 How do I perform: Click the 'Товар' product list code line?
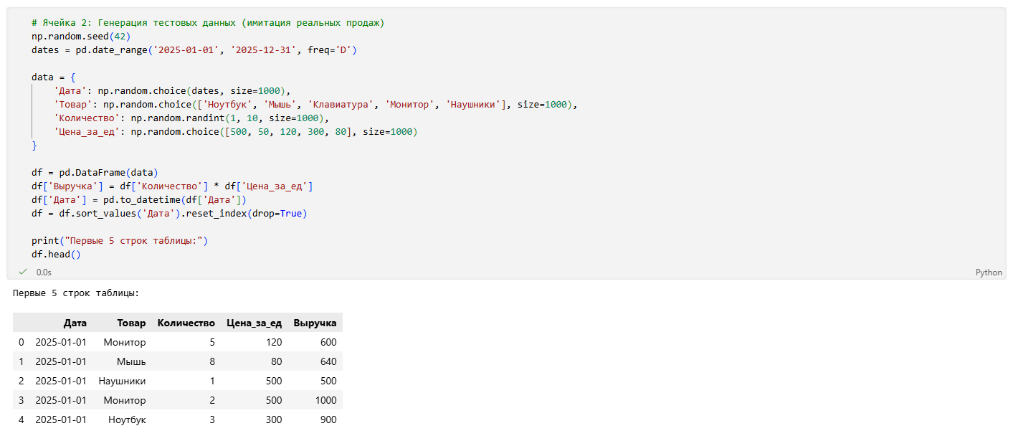(315, 105)
